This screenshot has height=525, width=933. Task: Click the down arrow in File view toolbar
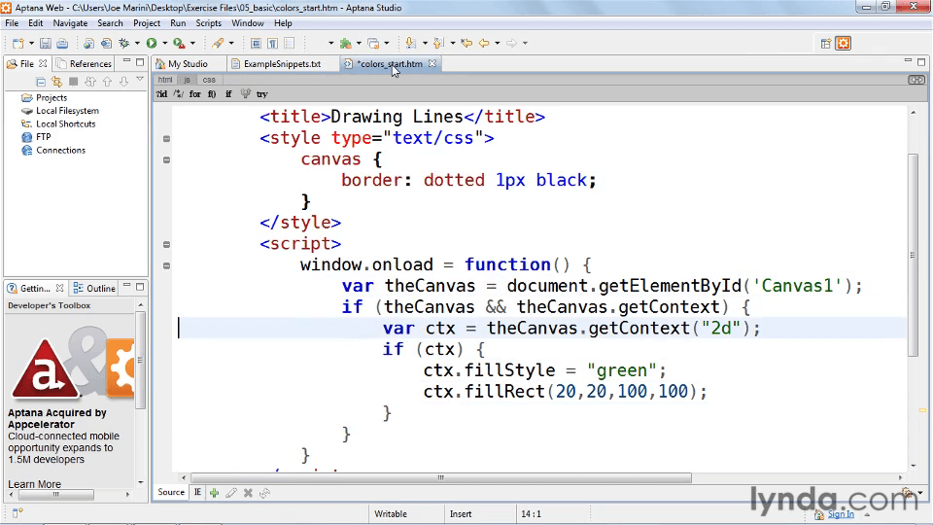[123, 82]
